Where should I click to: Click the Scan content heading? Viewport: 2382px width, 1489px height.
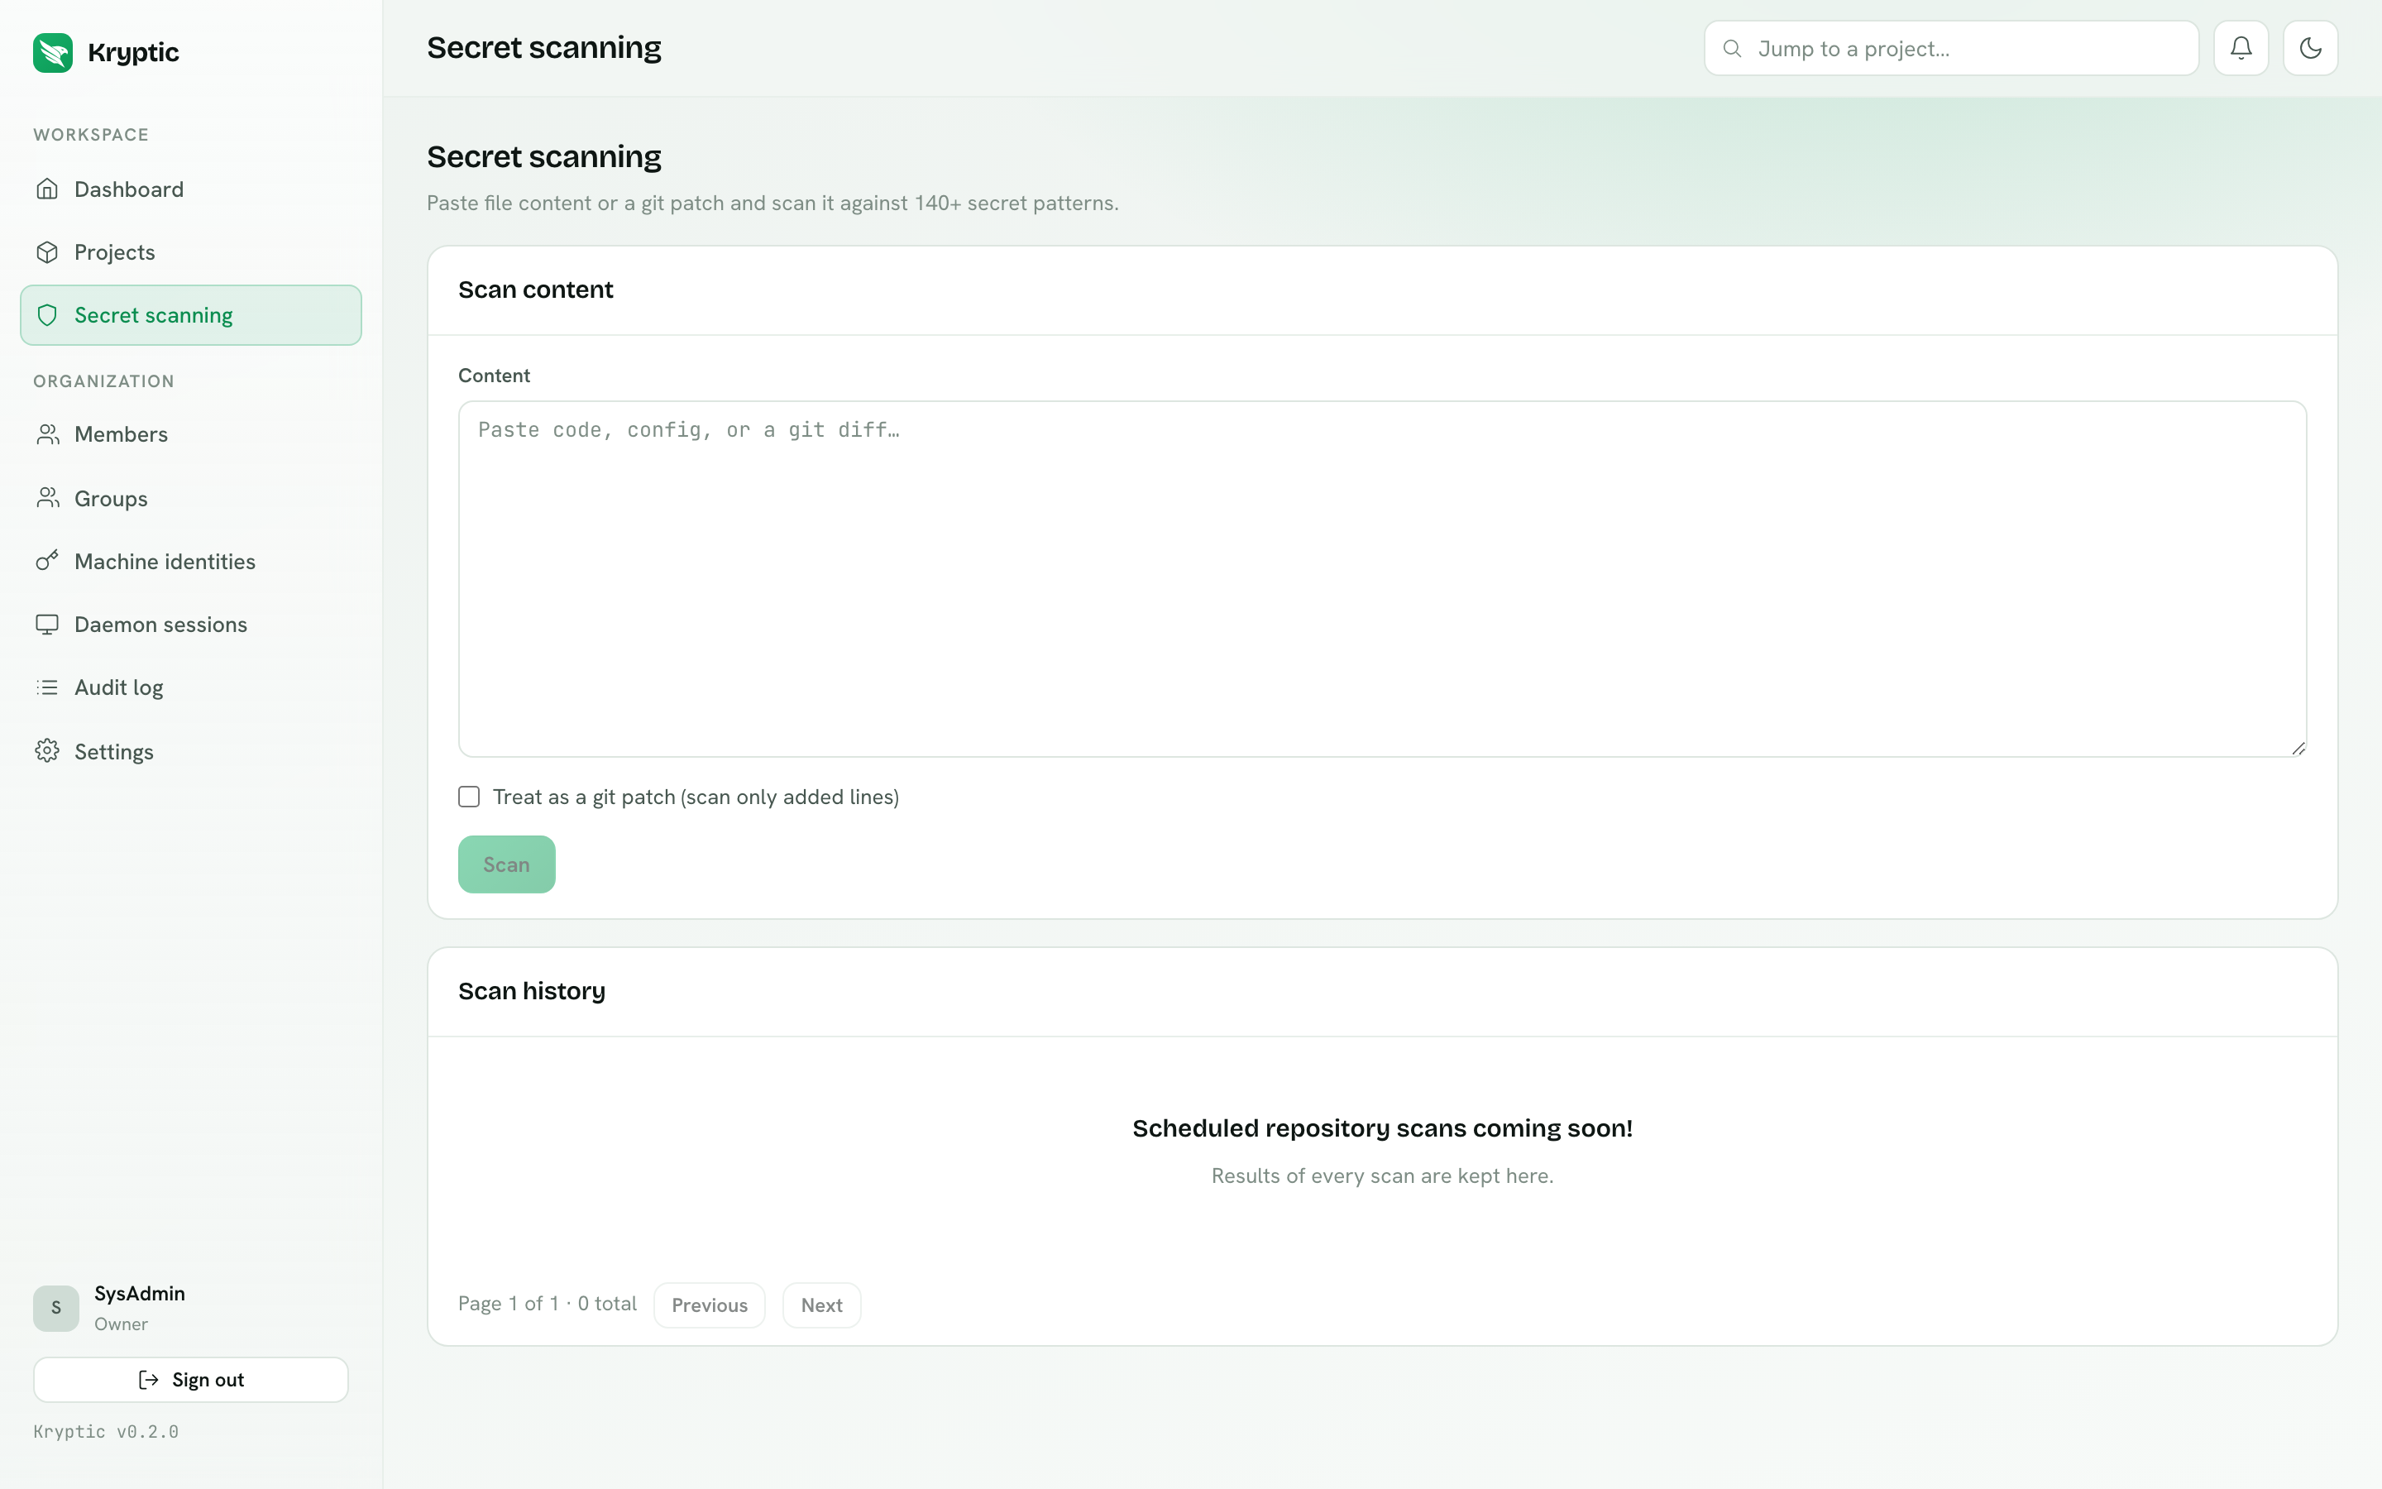tap(535, 290)
